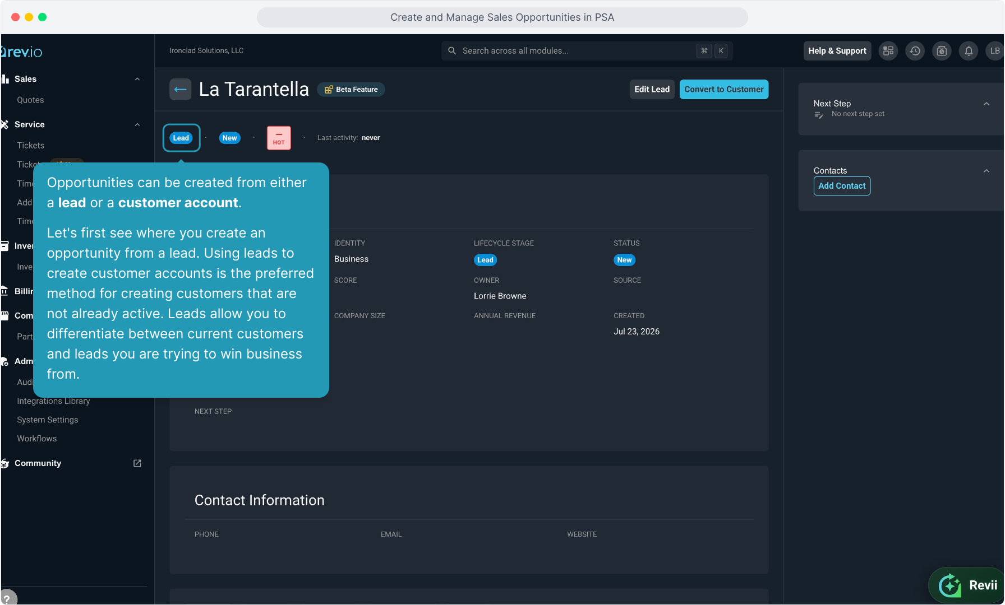This screenshot has width=1005, height=605.
Task: Click the PHONE field label
Action: pos(206,534)
